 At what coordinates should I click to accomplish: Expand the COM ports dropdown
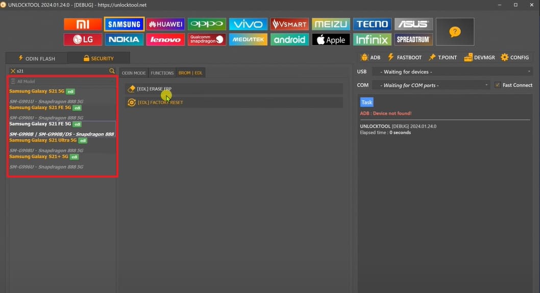tap(431, 85)
